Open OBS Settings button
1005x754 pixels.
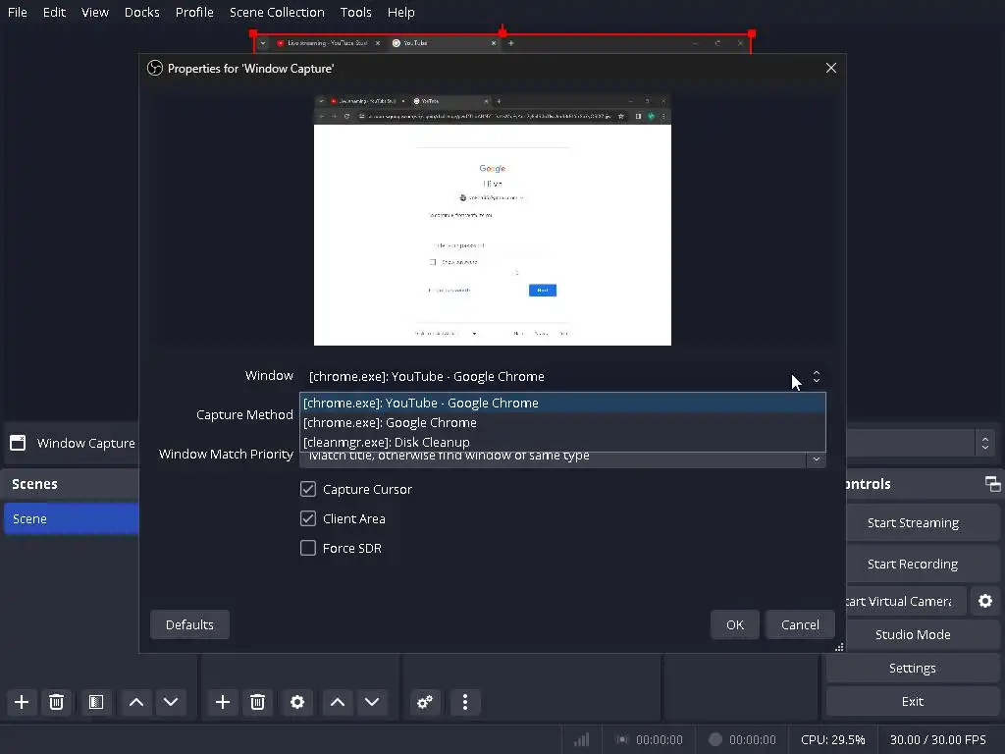913,668
